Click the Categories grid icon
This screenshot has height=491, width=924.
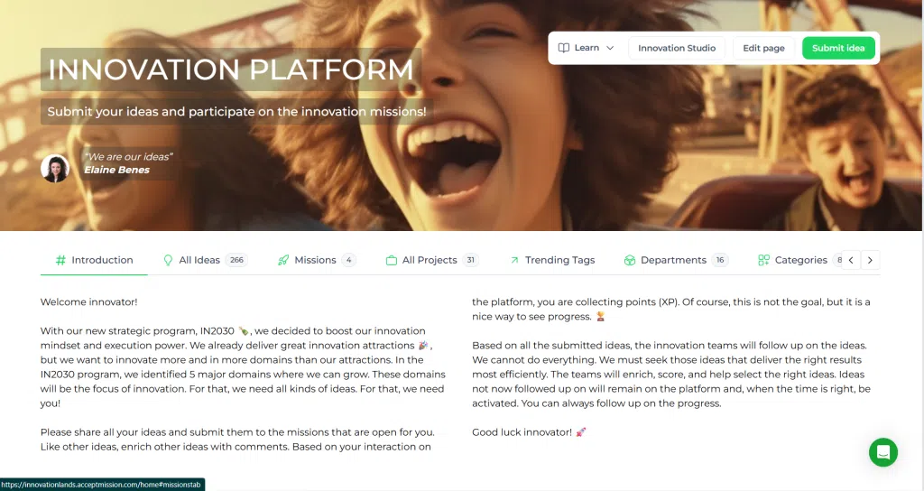(x=763, y=260)
